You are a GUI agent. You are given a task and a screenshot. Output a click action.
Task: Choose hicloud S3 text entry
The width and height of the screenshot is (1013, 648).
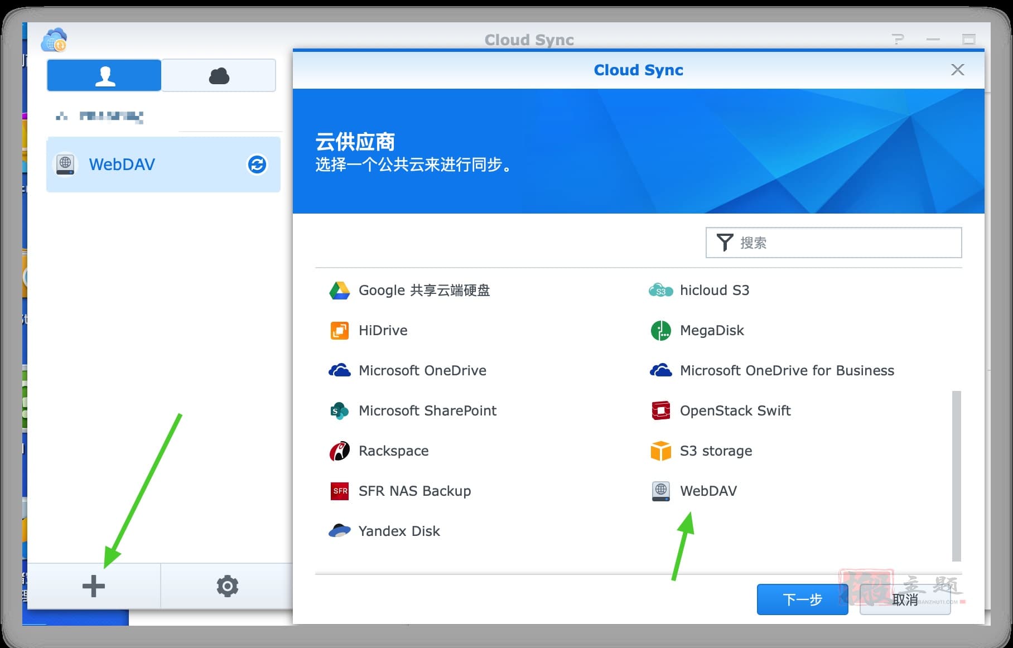click(x=715, y=291)
